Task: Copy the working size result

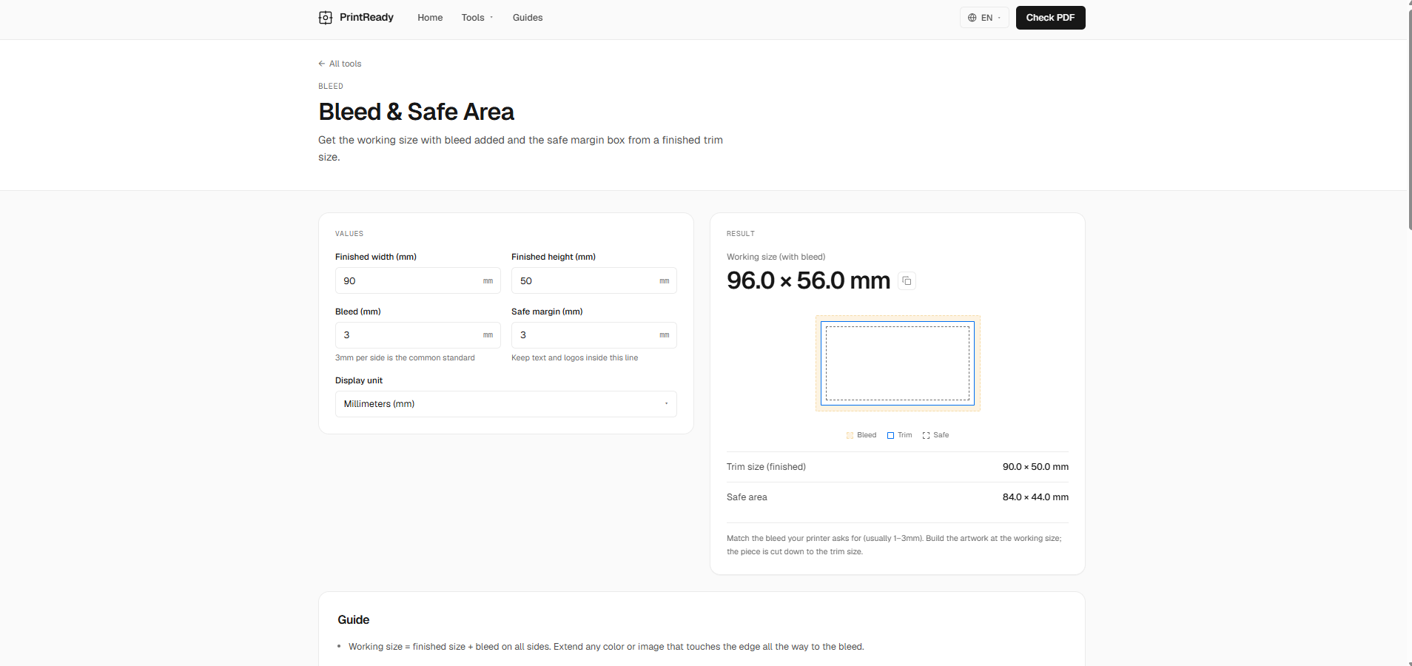Action: [907, 281]
